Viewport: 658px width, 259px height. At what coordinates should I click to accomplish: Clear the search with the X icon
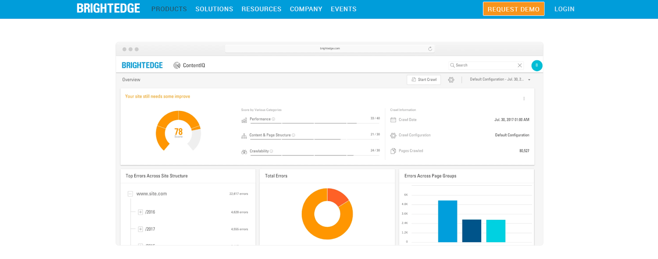[520, 65]
